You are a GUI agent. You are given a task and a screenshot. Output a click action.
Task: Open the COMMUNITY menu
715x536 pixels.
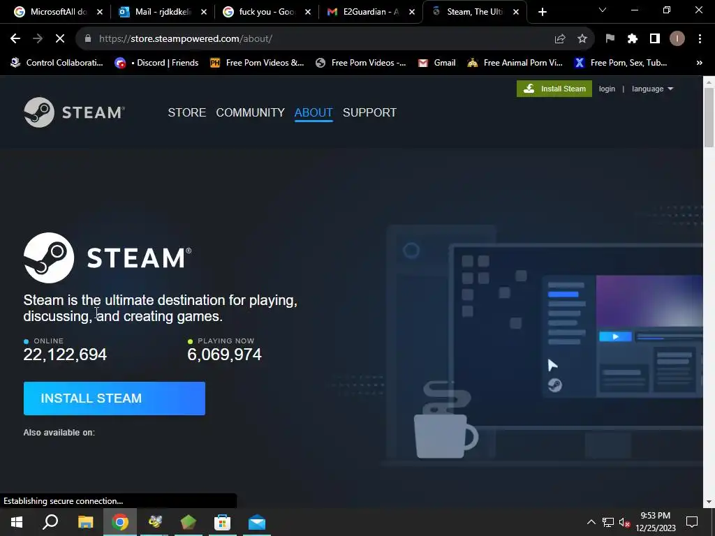(x=251, y=112)
